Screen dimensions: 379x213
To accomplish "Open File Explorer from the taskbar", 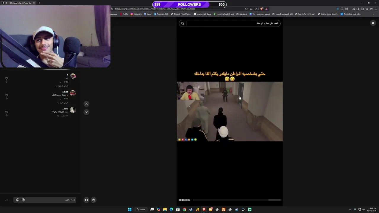I will coord(165,209).
